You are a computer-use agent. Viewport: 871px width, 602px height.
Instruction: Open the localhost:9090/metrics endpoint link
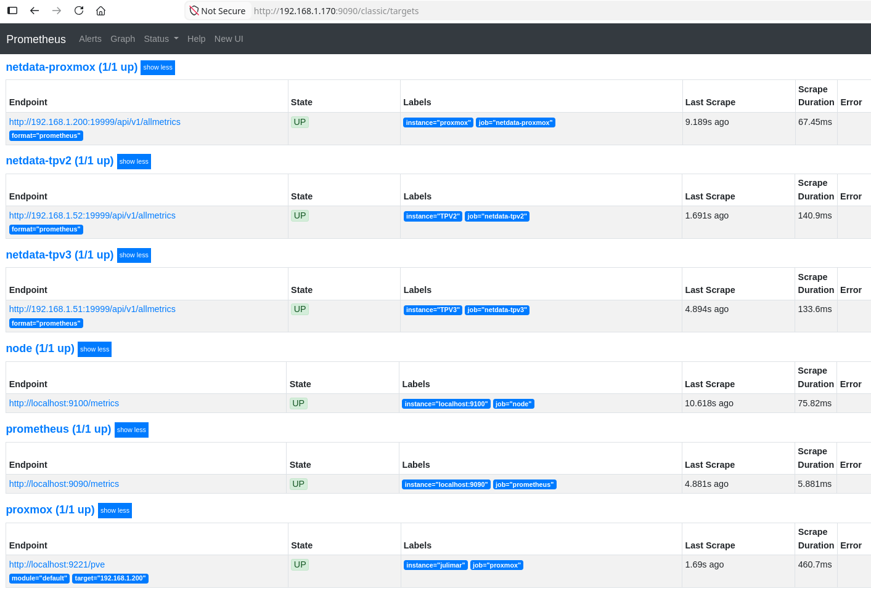64,484
